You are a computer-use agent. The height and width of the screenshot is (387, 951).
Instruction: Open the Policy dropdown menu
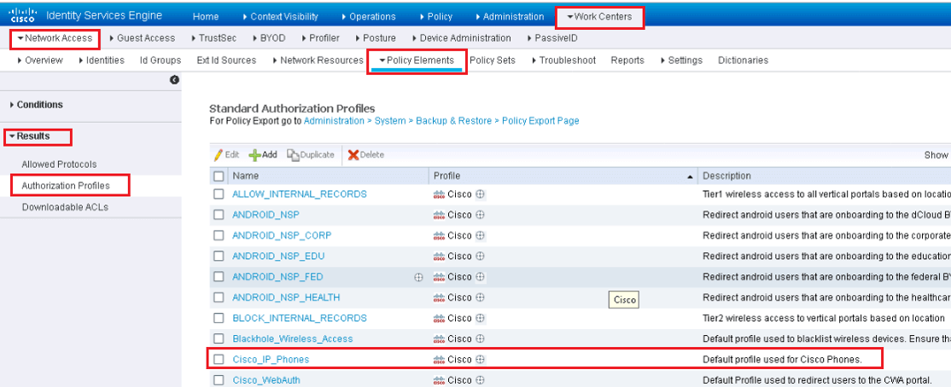pos(436,16)
